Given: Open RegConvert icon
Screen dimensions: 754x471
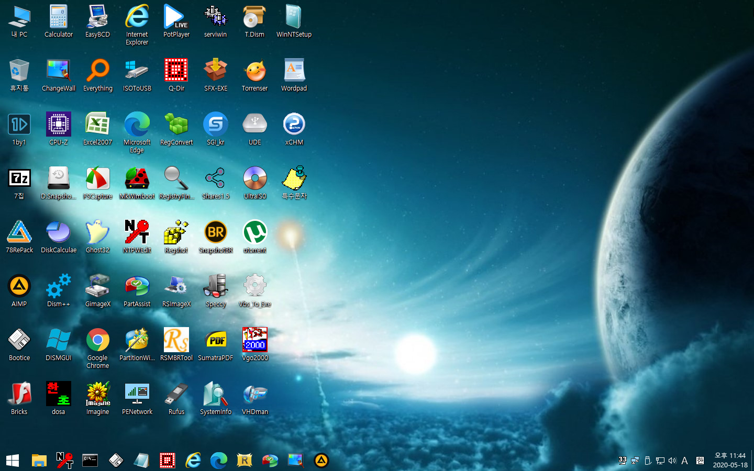Looking at the screenshot, I should tap(176, 129).
